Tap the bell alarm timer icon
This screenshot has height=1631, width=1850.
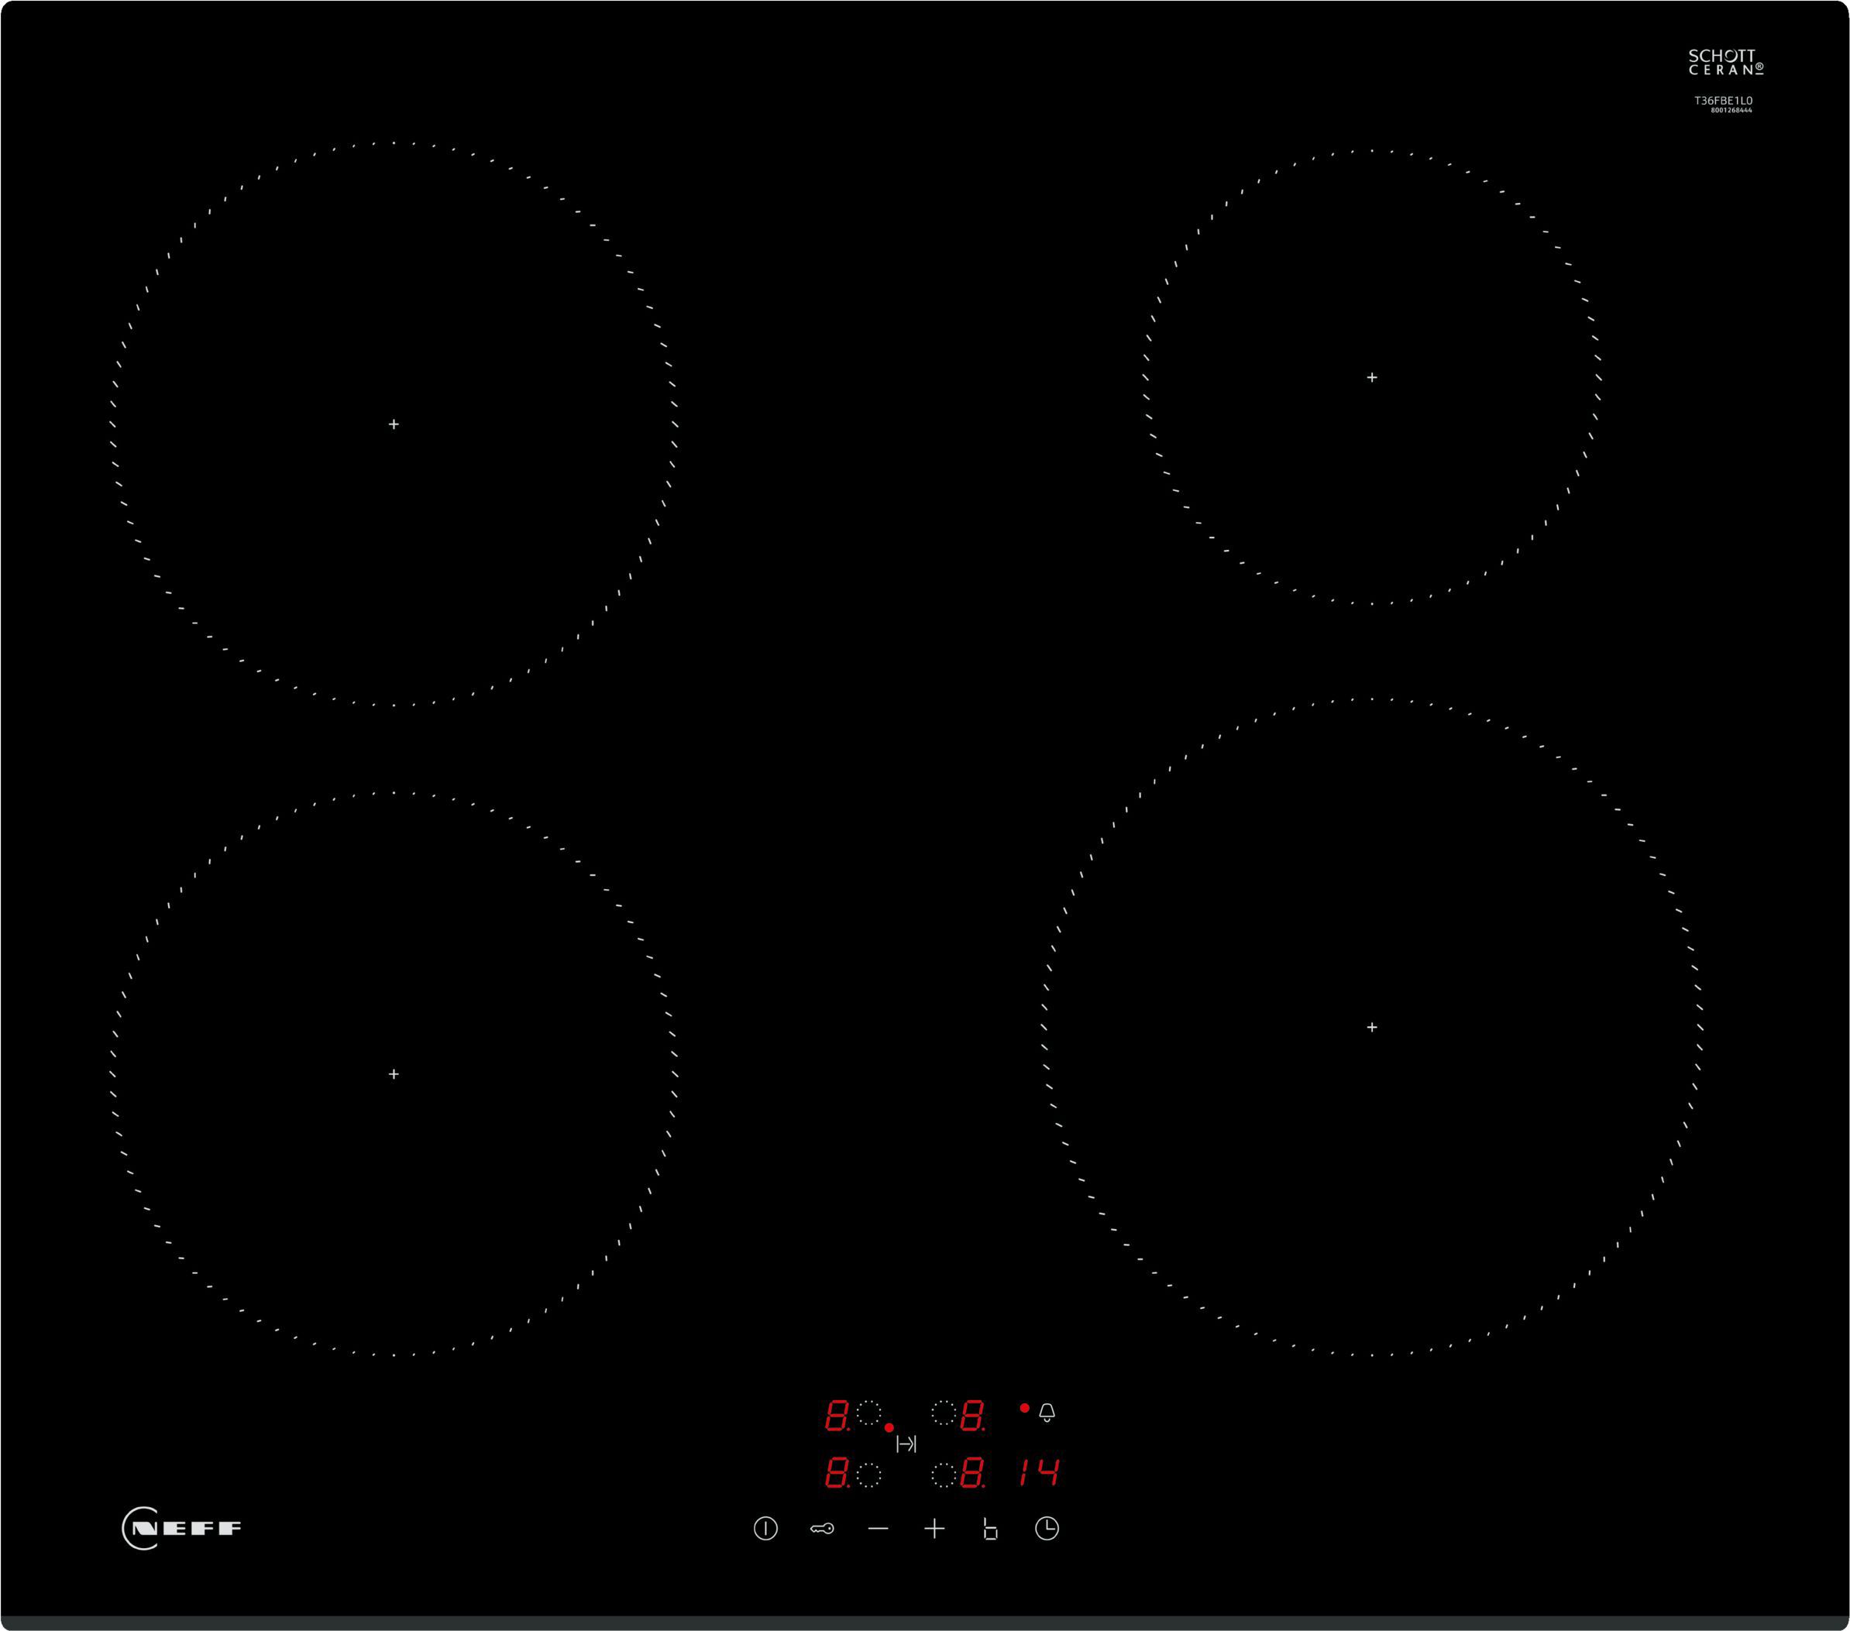click(1048, 1411)
